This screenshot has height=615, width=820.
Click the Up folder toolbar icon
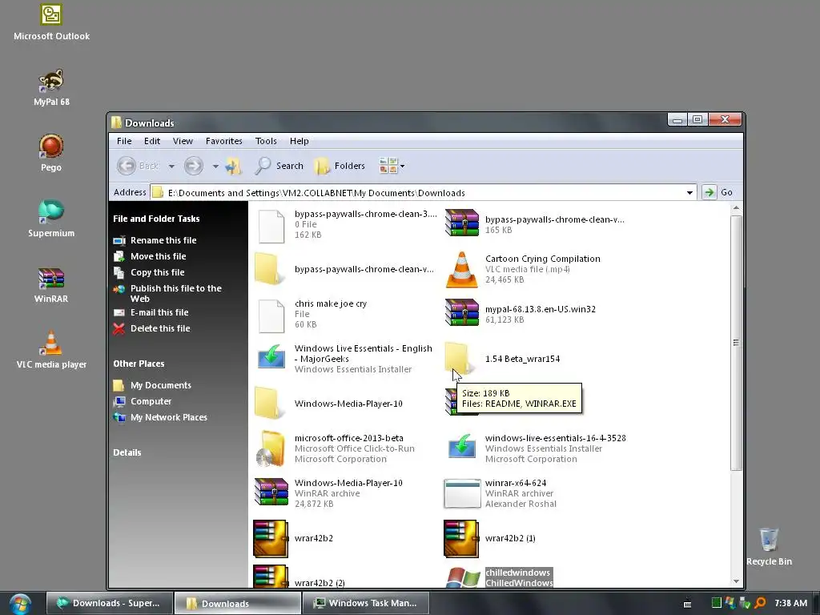coord(233,167)
